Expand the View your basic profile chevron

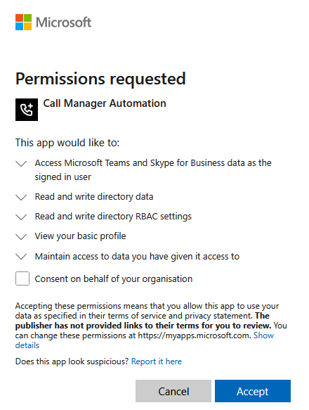coord(21,236)
